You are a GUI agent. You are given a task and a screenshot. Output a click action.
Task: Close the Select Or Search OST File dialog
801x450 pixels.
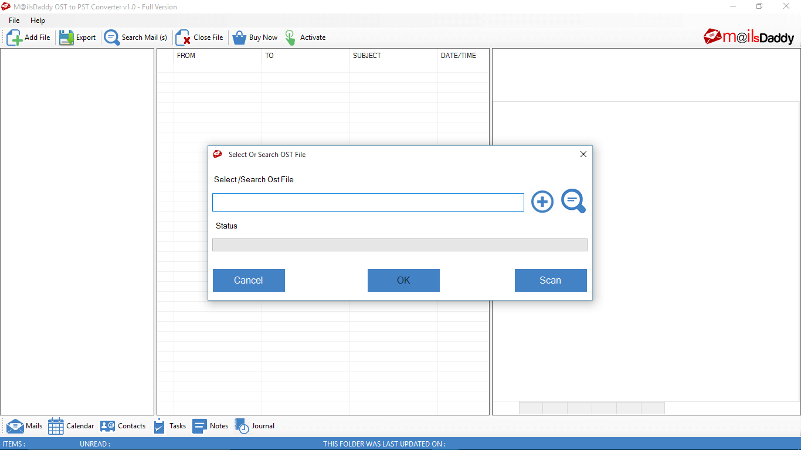point(583,155)
